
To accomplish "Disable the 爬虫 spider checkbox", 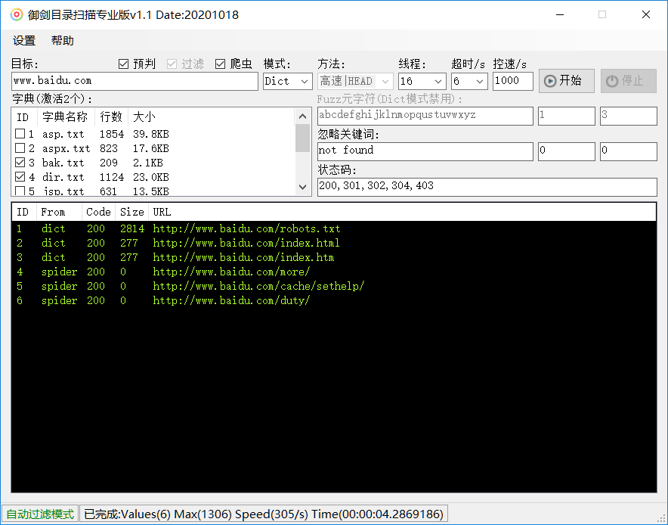I will click(x=221, y=64).
